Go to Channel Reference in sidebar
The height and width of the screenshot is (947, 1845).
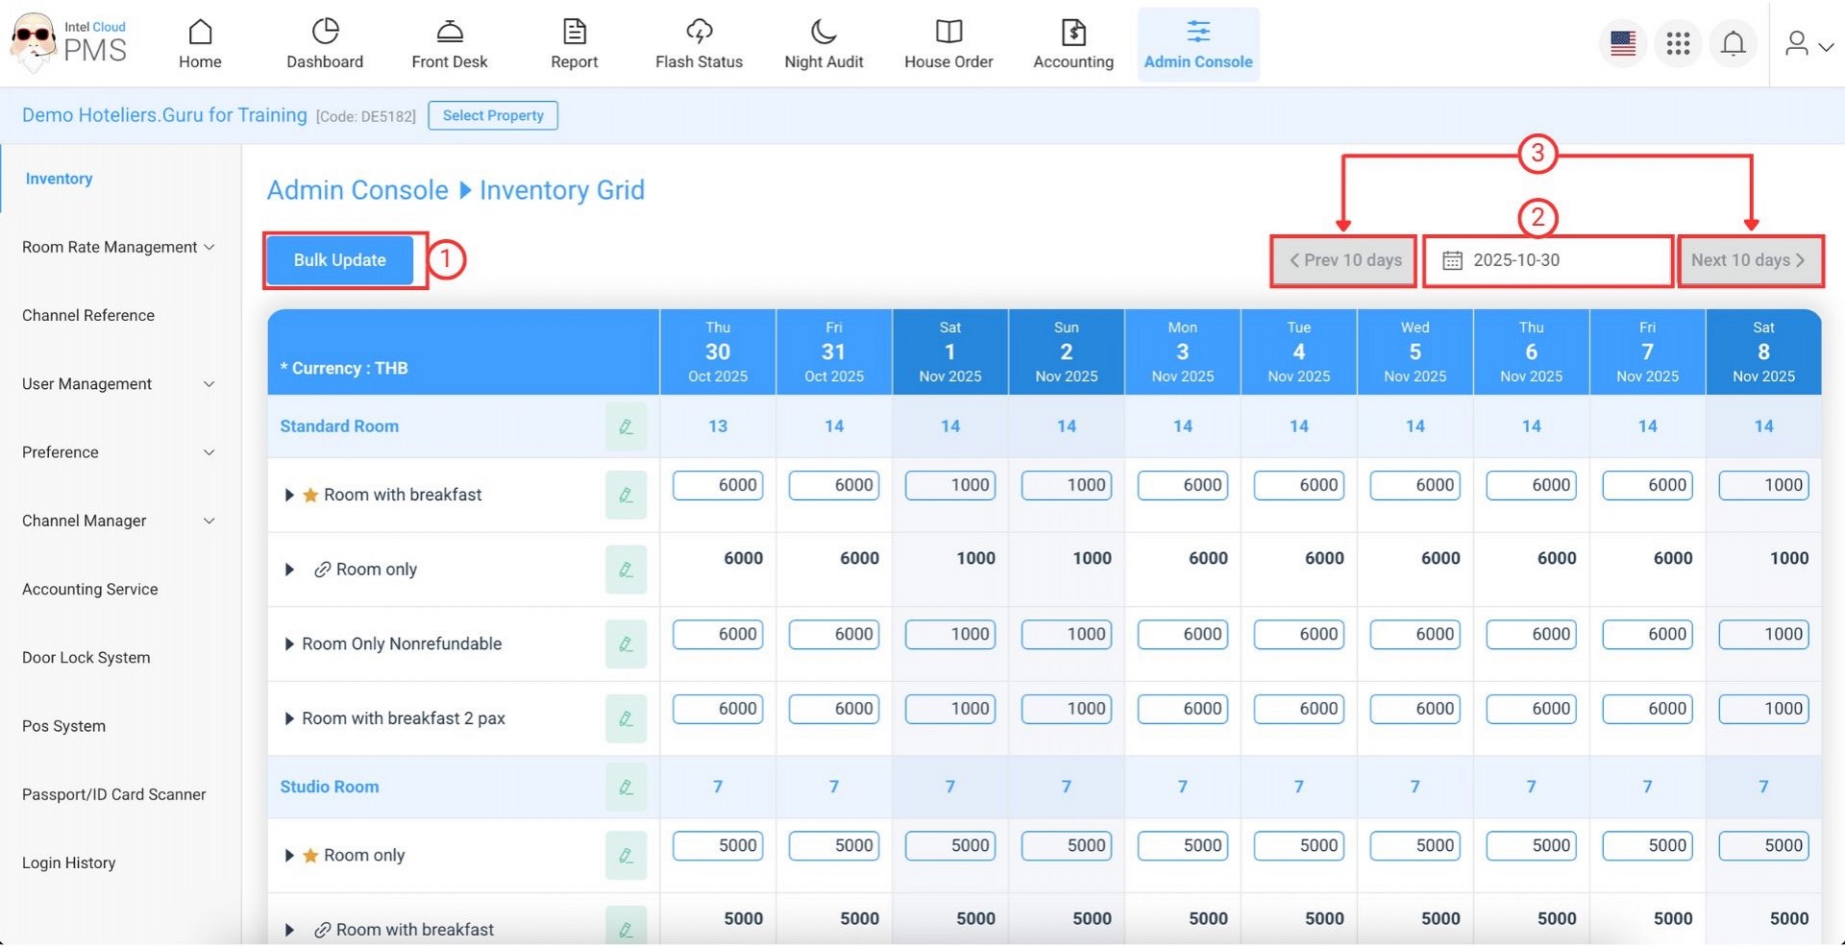coord(88,315)
